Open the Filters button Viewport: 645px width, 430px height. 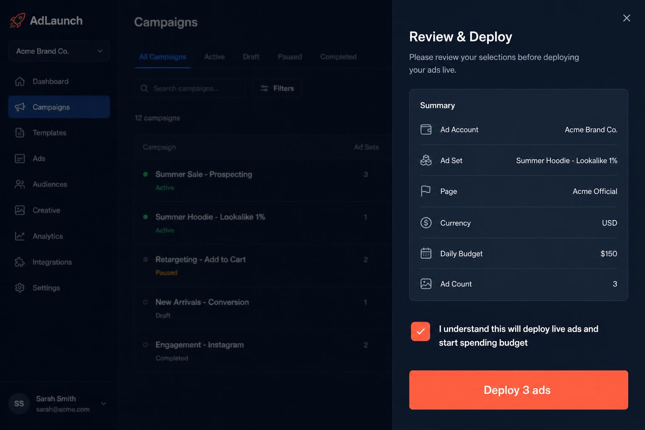(x=277, y=88)
